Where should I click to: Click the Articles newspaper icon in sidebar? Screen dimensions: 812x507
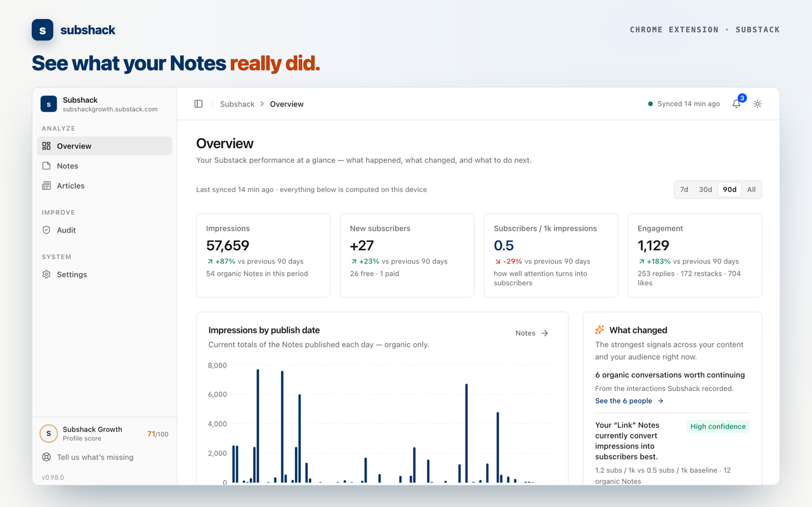click(46, 186)
